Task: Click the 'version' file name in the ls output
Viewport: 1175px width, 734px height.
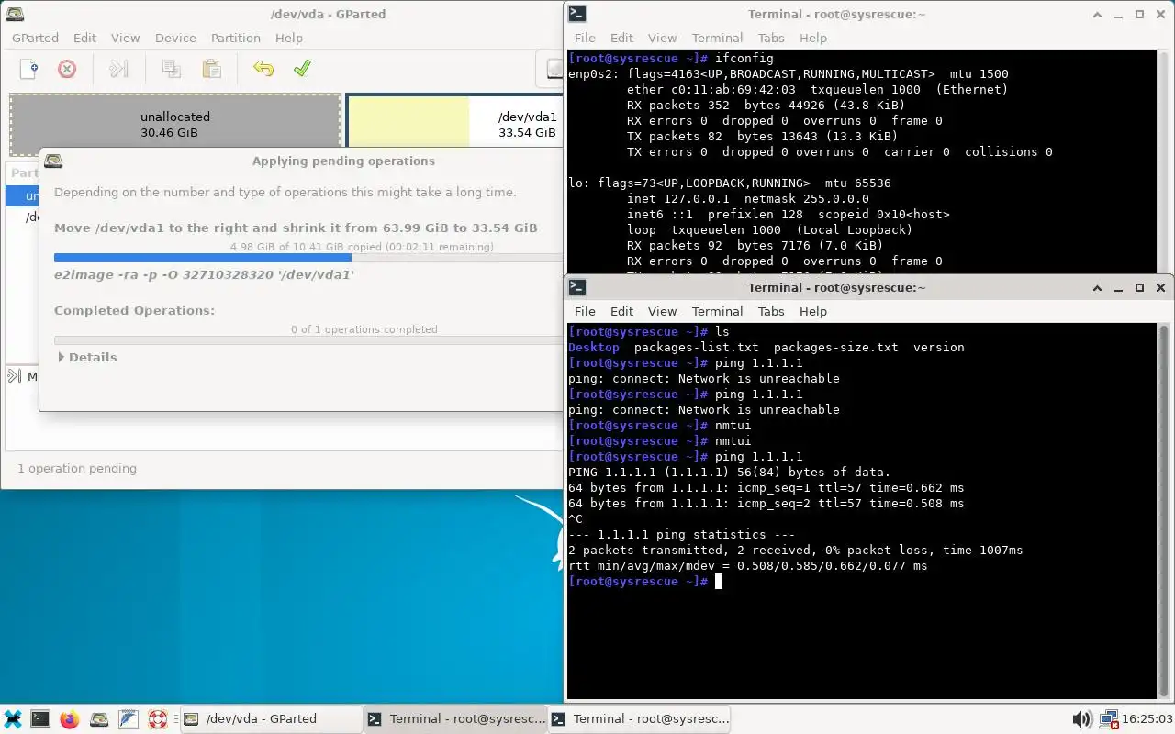Action: [939, 348]
